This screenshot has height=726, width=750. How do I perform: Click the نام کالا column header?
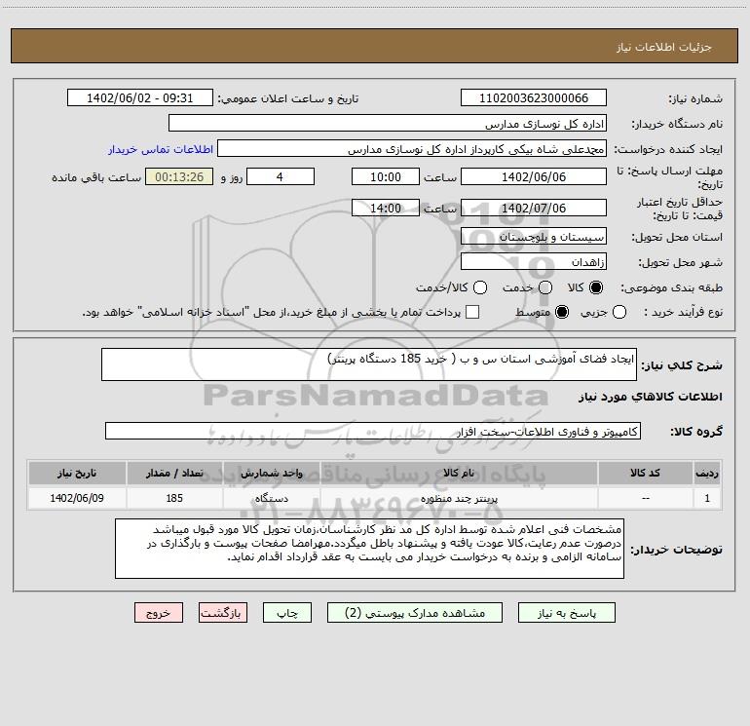coord(459,473)
